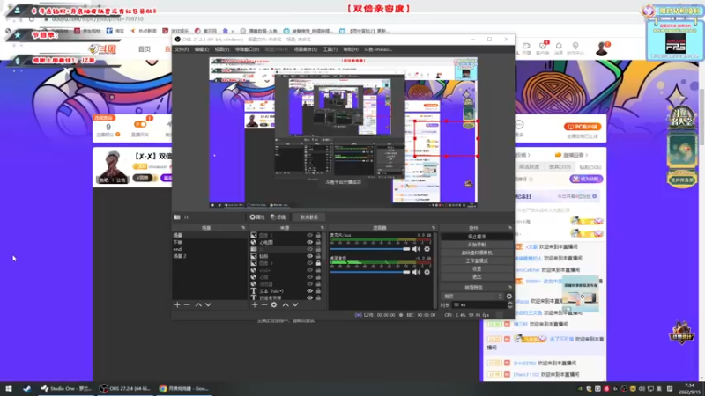Select the end scene in Scenes list
The height and width of the screenshot is (396, 705).
[209, 249]
